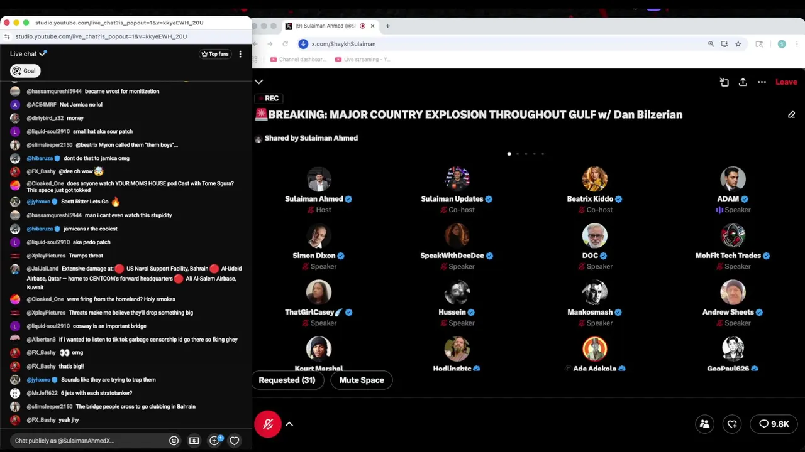Viewport: 805px width, 452px height.
Task: Collapse the Space with the top-left chevron
Action: 258,82
